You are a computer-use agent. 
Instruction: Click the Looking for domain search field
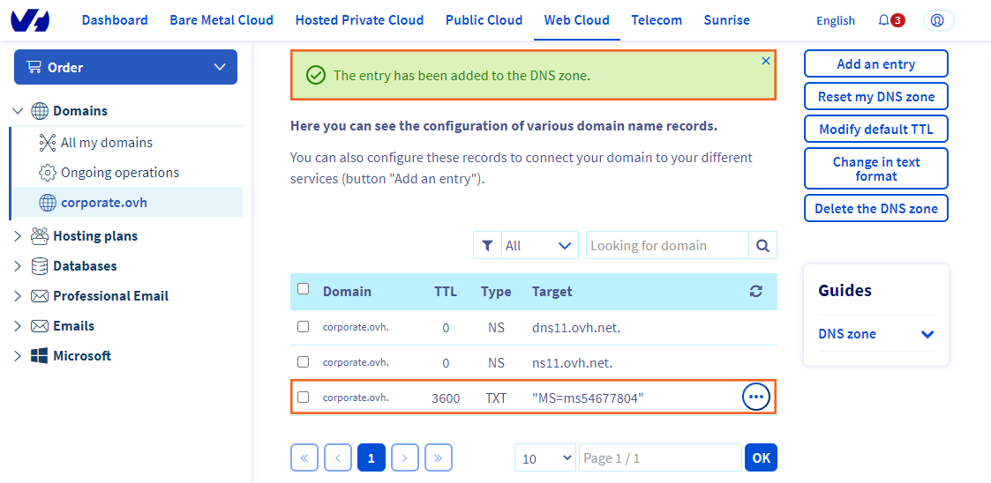tap(666, 246)
